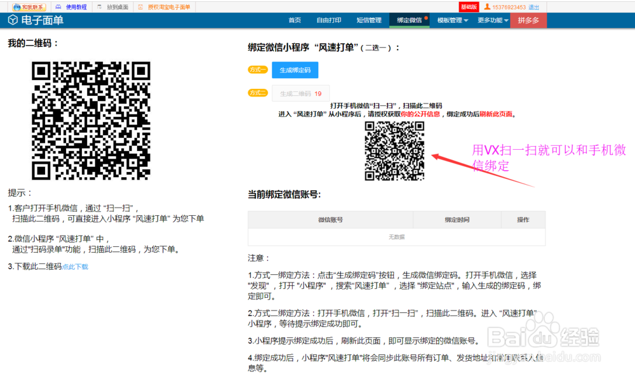Expand the 模板管理 dropdown
Viewport: 635px width, 379px height.
coord(452,20)
